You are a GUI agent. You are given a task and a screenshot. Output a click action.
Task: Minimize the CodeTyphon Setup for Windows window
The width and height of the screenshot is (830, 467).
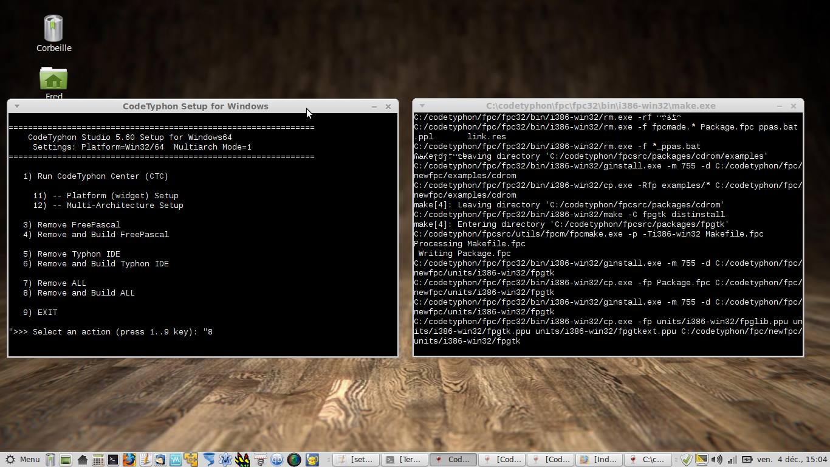tap(375, 106)
